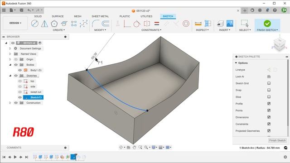Open the INSERT dropdown menu
This screenshot has height=163, width=290.
tap(225, 30)
